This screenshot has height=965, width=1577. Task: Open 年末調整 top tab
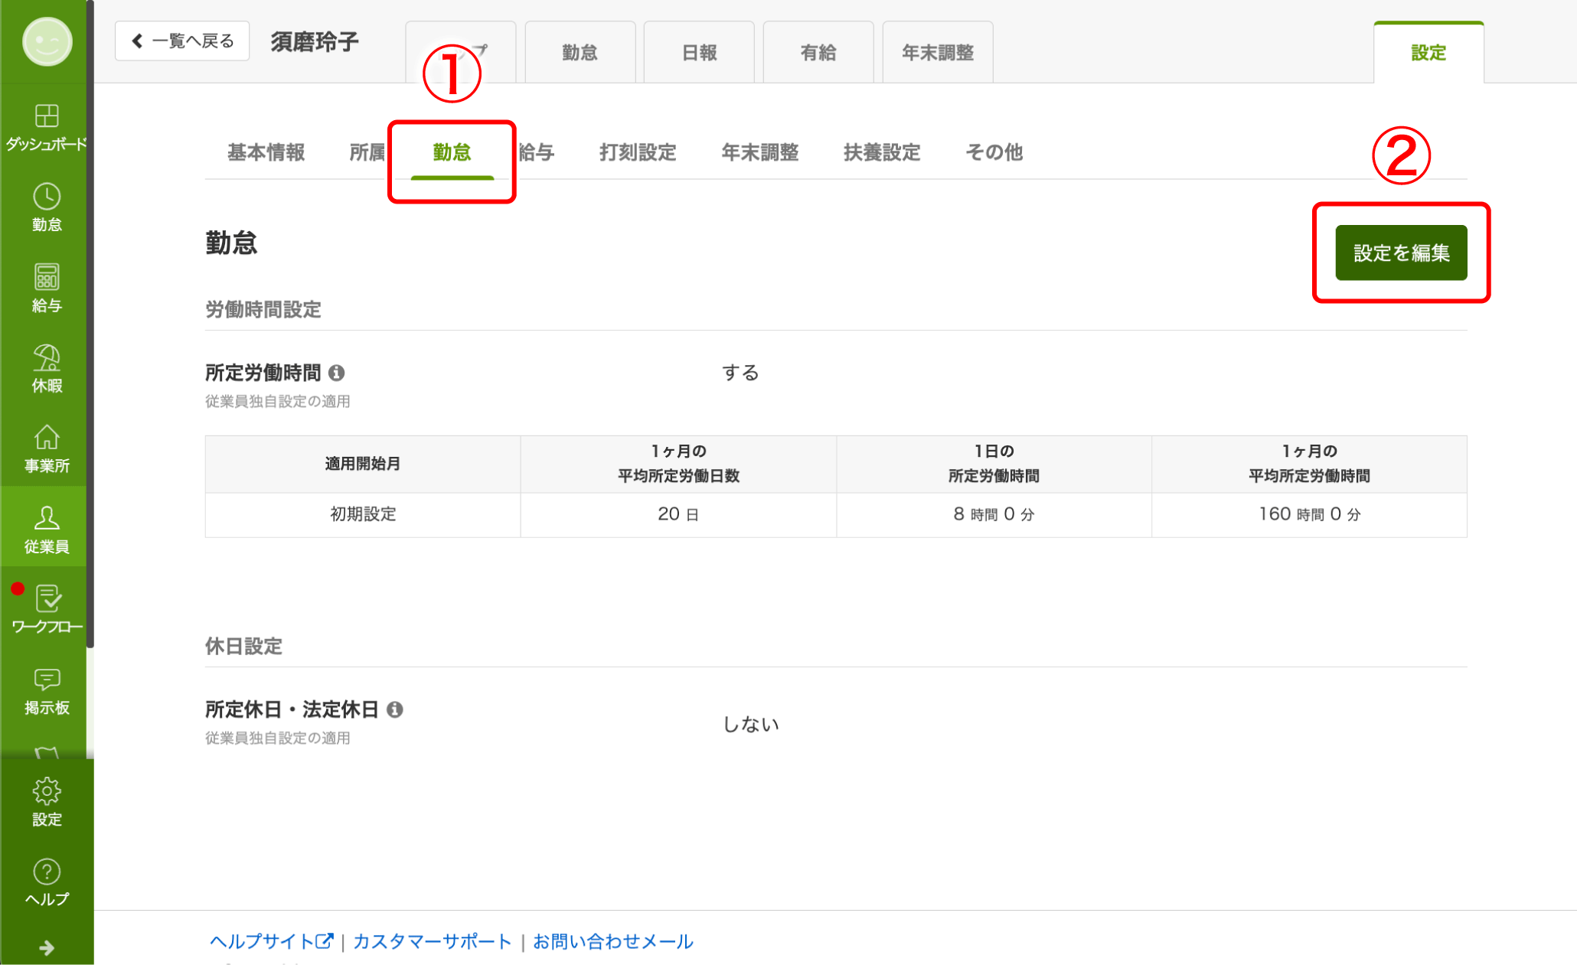[x=937, y=53]
